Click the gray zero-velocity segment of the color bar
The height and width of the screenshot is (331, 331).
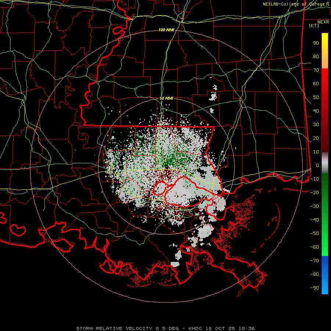(325, 163)
